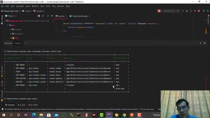Open Google Chrome from the taskbar
The image size is (210, 118).
click(124, 115)
